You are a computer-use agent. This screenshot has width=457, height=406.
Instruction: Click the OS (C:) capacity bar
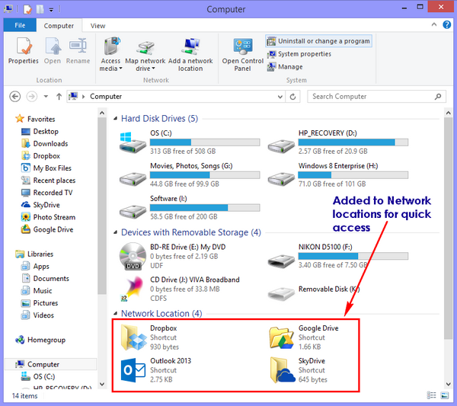point(205,142)
